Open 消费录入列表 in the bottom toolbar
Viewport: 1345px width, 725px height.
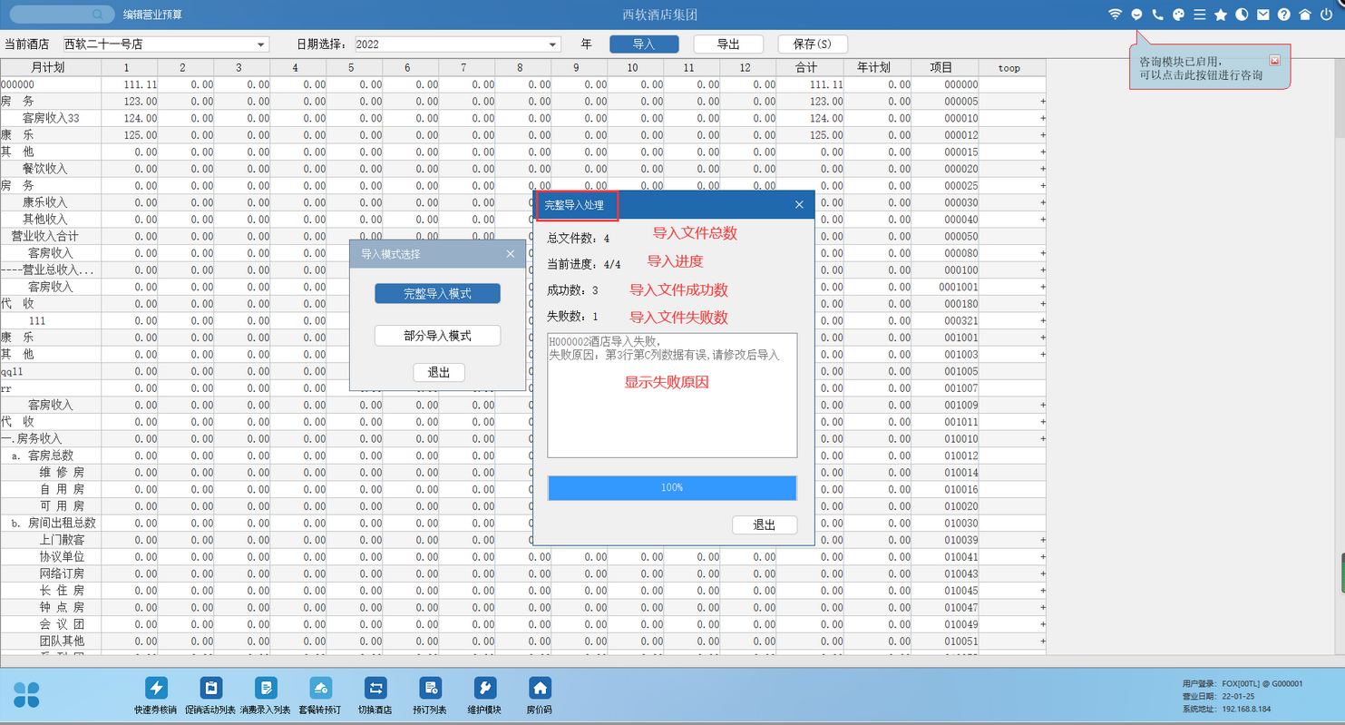(x=266, y=695)
